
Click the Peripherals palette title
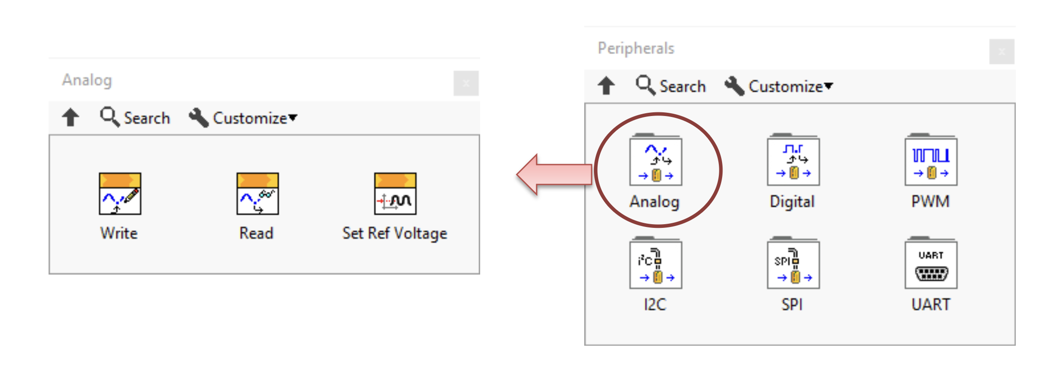636,49
